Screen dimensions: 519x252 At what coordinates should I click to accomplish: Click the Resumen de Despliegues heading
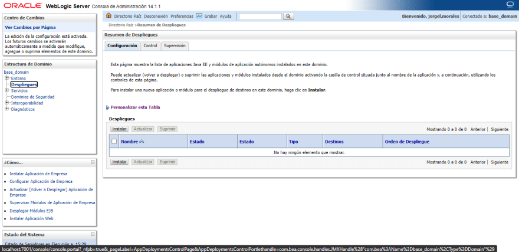tap(131, 35)
